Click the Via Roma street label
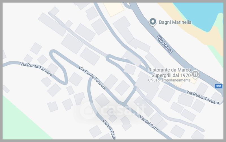The width and height of the screenshot is (226, 142). [164, 44]
